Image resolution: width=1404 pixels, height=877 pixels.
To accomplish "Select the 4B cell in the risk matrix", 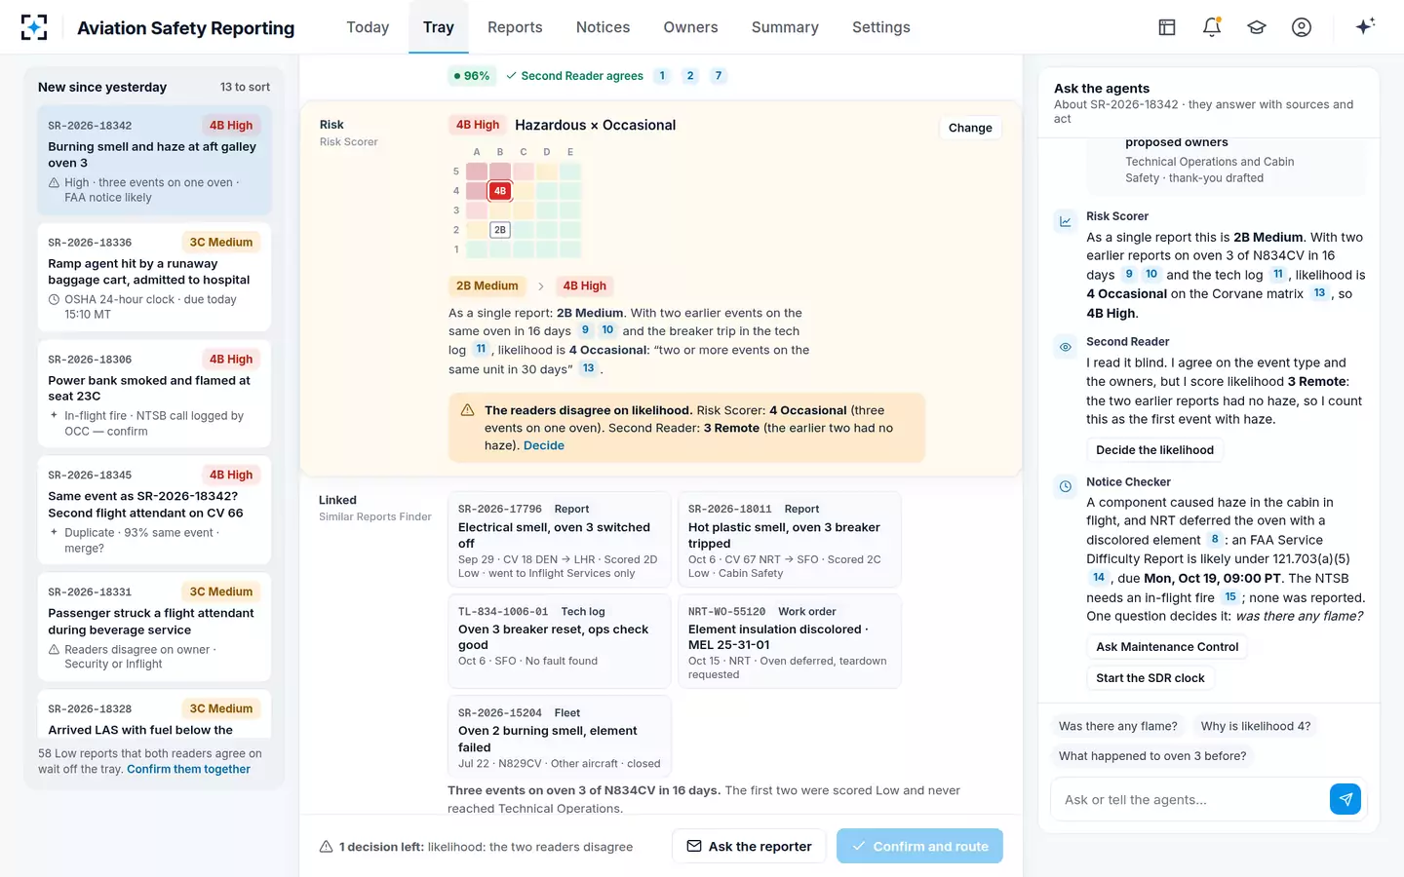I will (x=500, y=191).
